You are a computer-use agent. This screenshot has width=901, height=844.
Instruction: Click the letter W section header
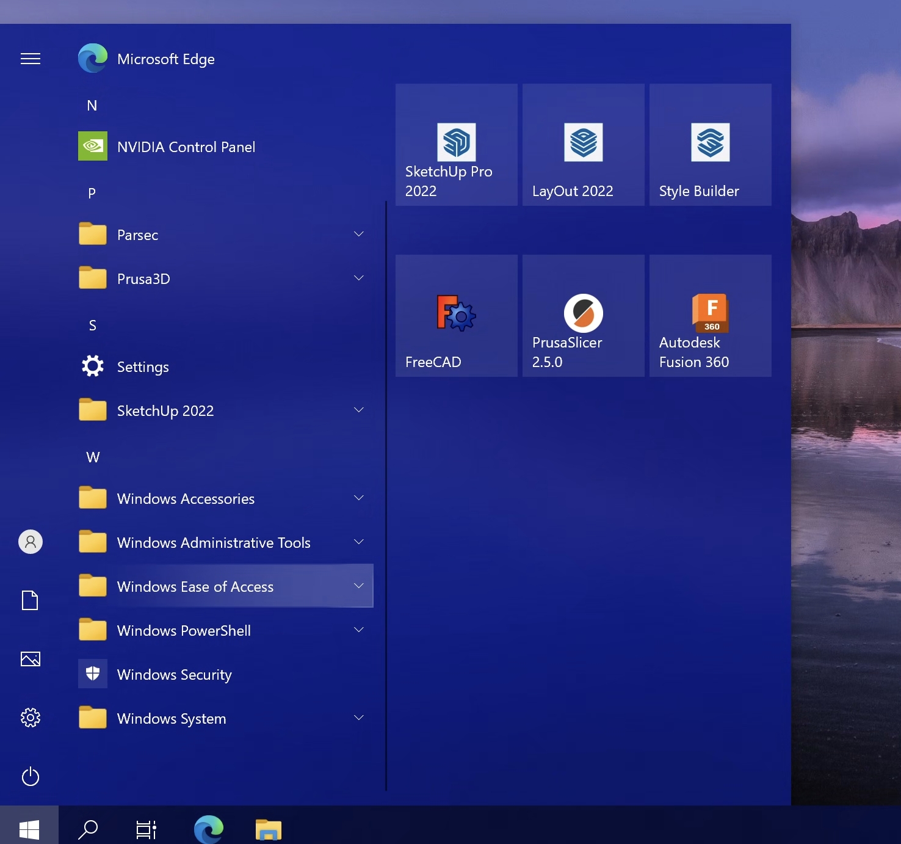pyautogui.click(x=93, y=457)
